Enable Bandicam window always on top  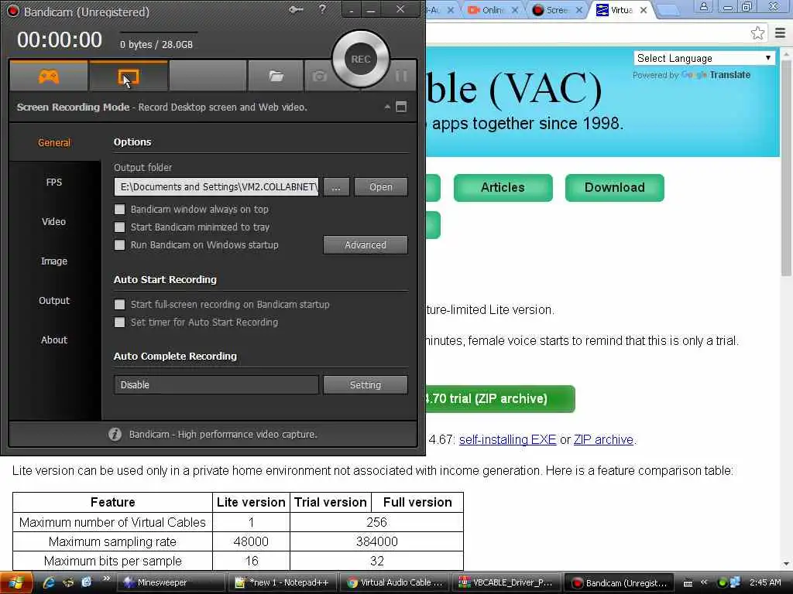pyautogui.click(x=120, y=209)
